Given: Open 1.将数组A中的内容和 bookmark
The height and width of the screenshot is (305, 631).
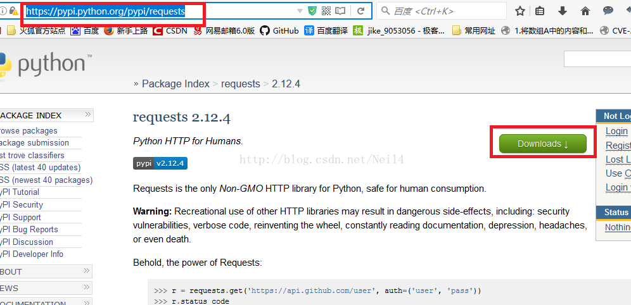Looking at the screenshot, I should coord(554,30).
